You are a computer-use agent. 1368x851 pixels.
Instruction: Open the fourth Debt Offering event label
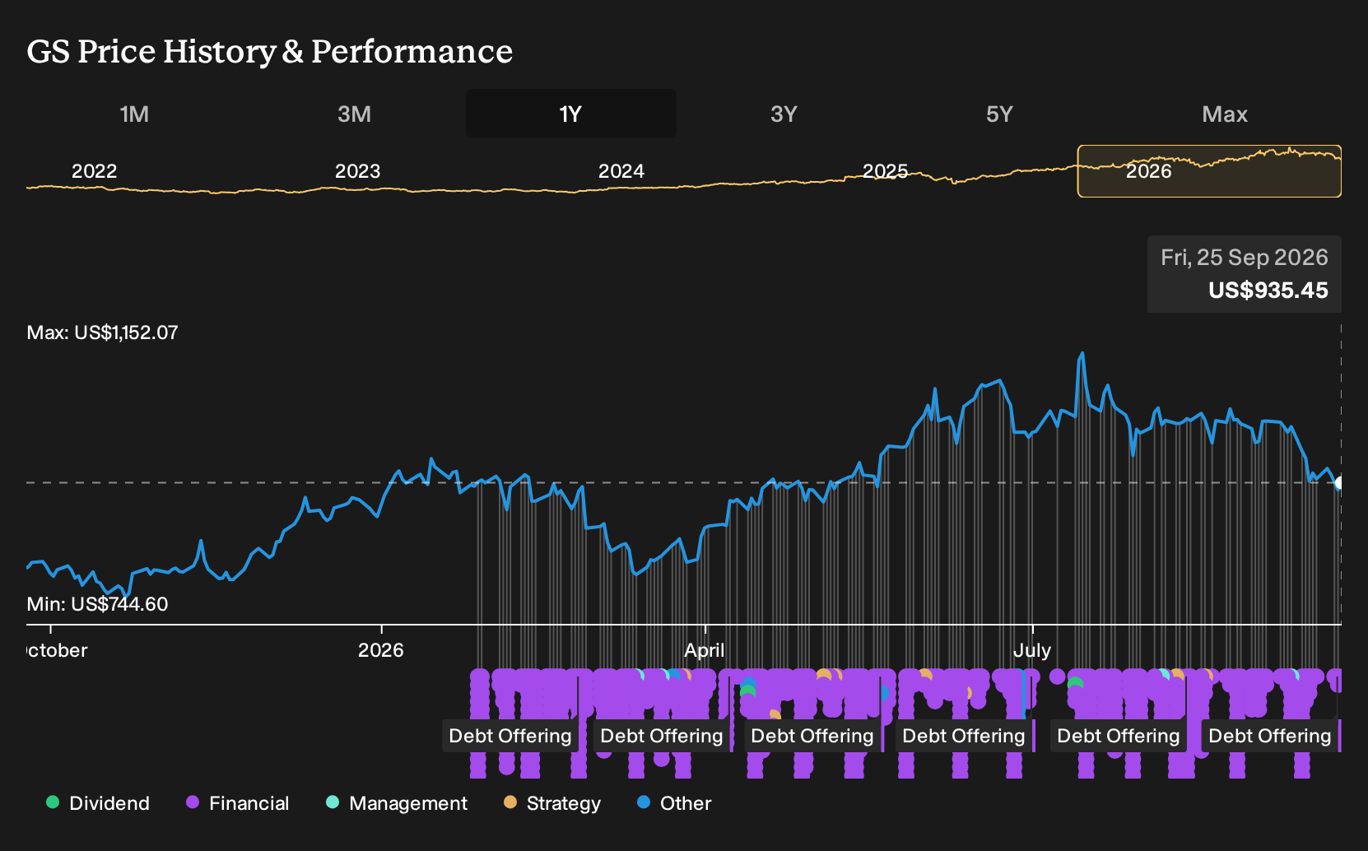(x=964, y=736)
